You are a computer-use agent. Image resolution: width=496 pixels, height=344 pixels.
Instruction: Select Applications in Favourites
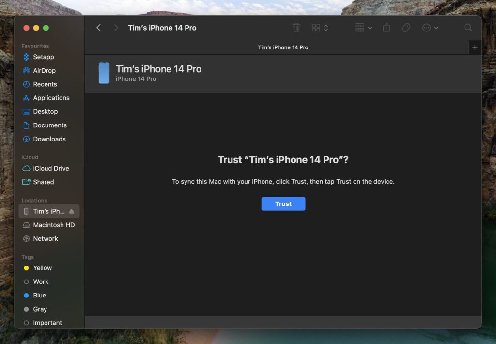pos(51,98)
